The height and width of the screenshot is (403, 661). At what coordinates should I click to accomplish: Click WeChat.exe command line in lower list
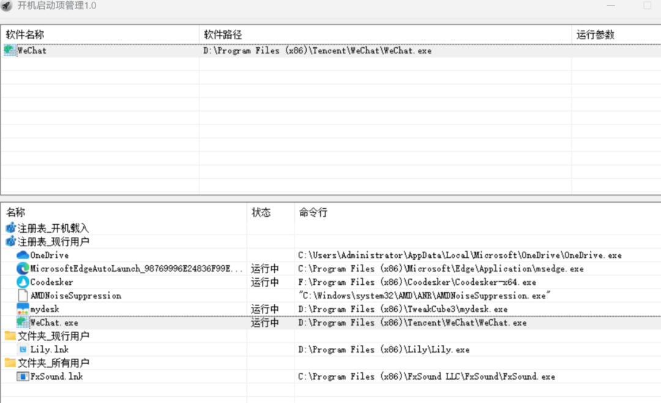tap(413, 323)
